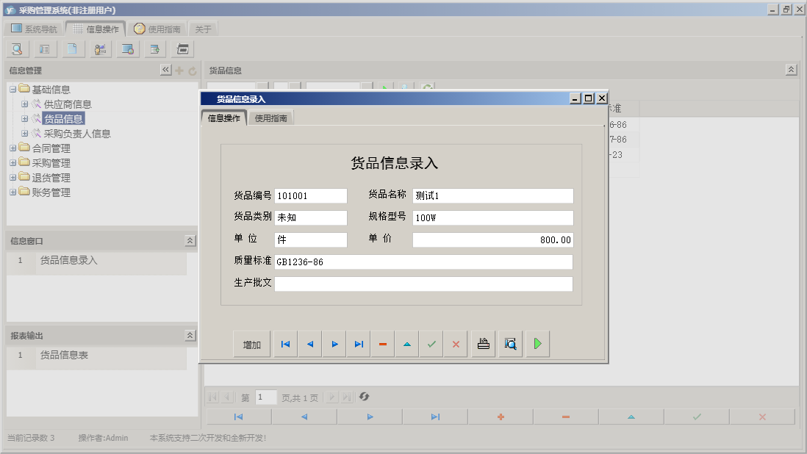807x454 pixels.
Task: Expand the 供应商信息 tree node
Action: 25,104
